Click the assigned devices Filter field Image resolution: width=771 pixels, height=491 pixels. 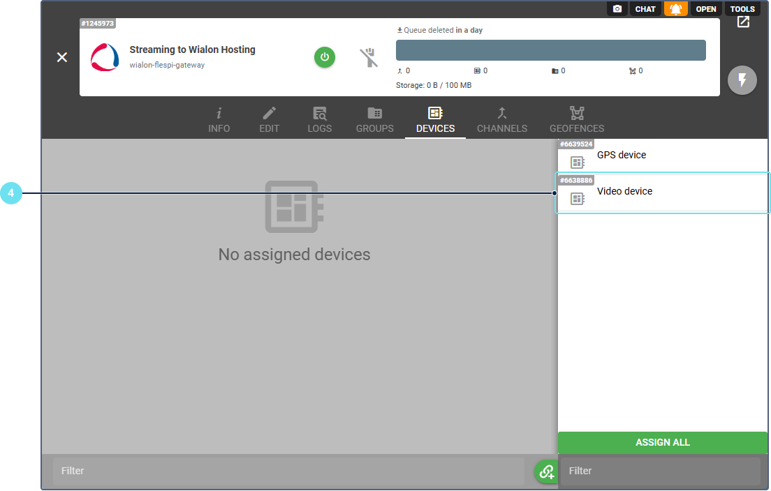point(288,471)
